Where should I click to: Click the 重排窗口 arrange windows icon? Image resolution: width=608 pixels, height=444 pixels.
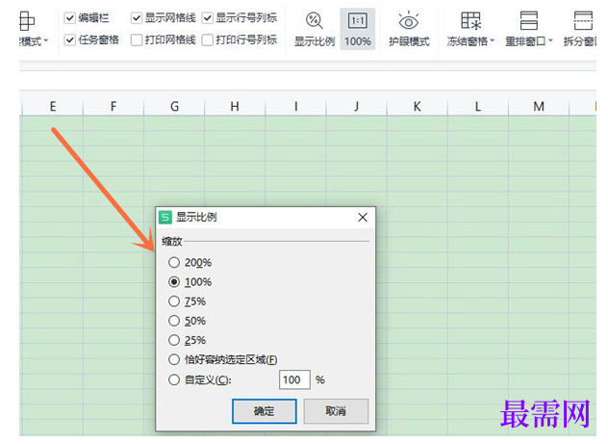pyautogui.click(x=528, y=20)
